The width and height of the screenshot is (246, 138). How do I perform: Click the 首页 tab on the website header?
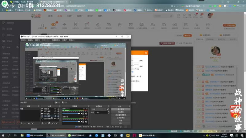click(x=50, y=16)
